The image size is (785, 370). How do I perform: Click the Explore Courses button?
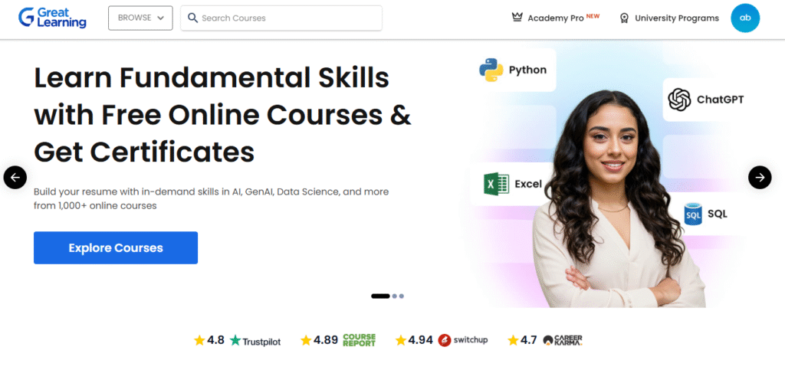tap(116, 247)
